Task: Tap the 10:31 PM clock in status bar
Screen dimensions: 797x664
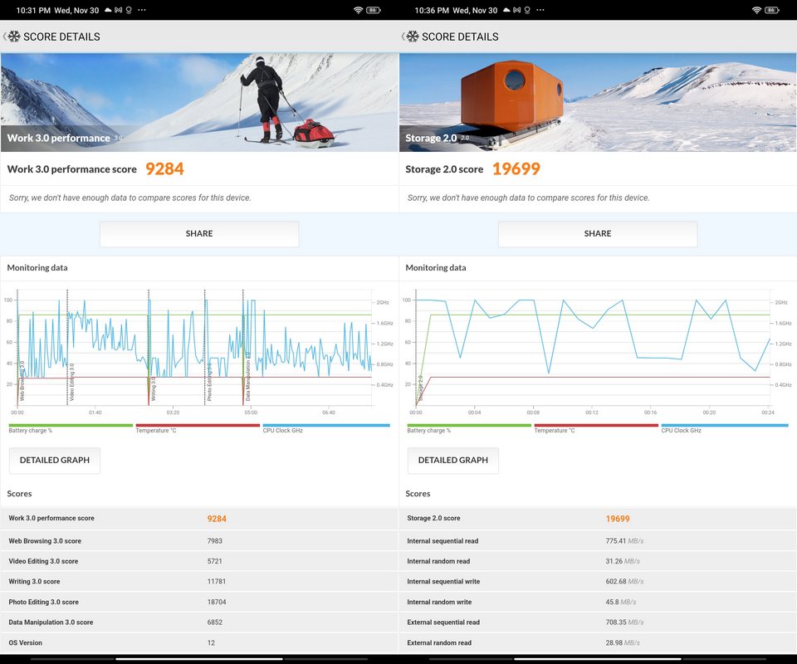Action: 33,10
